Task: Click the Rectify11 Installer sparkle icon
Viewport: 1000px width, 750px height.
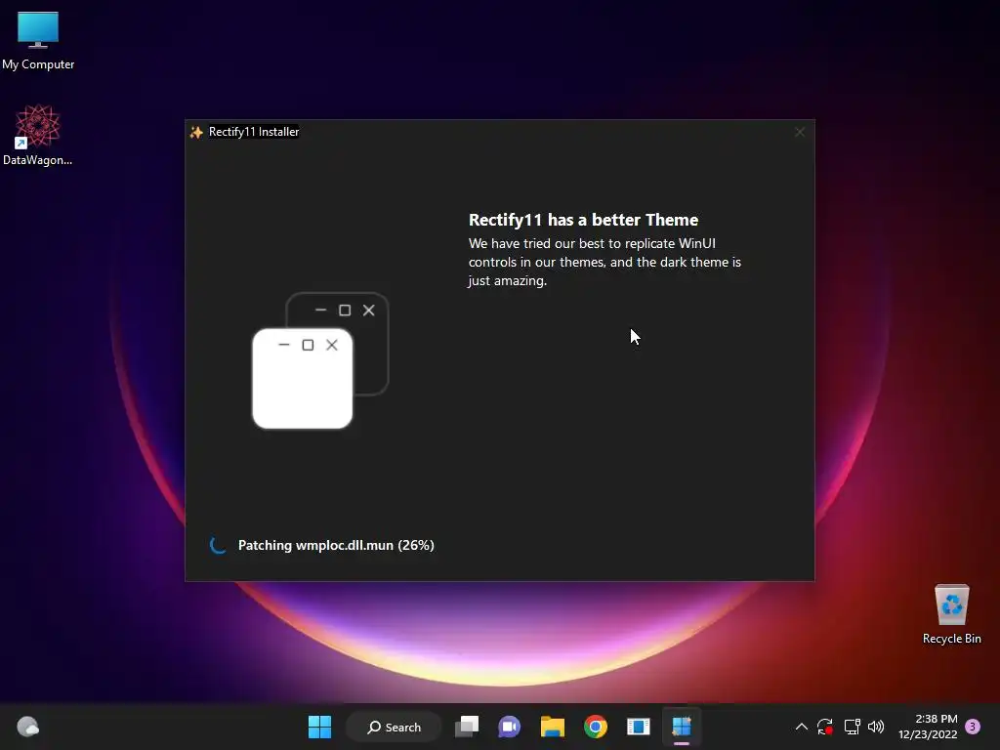Action: click(196, 132)
